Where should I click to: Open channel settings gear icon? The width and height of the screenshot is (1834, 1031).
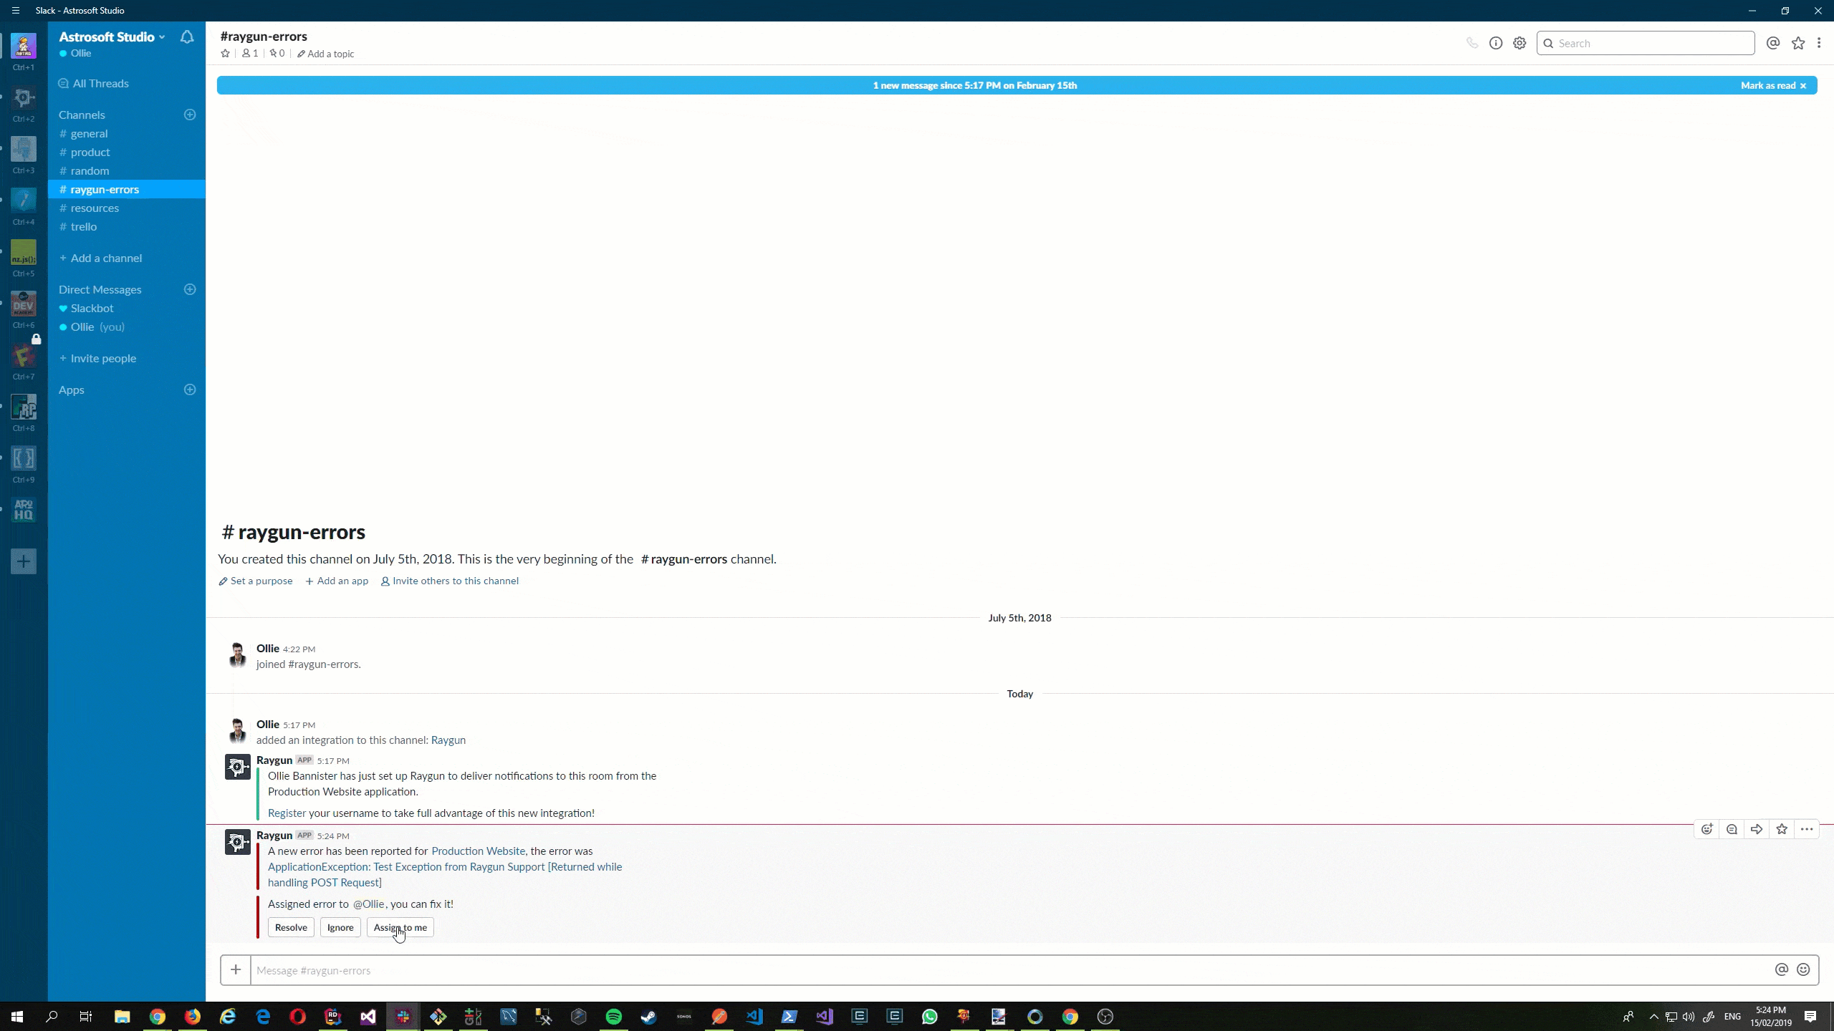[1519, 43]
